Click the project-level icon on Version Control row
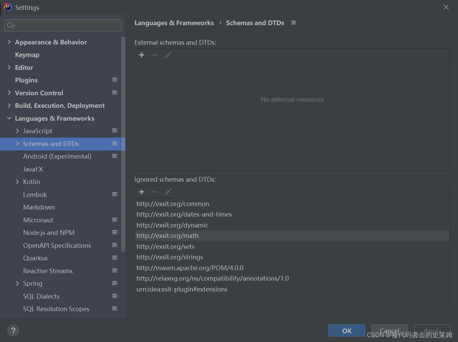Viewport: 458px width, 342px height. 115,93
